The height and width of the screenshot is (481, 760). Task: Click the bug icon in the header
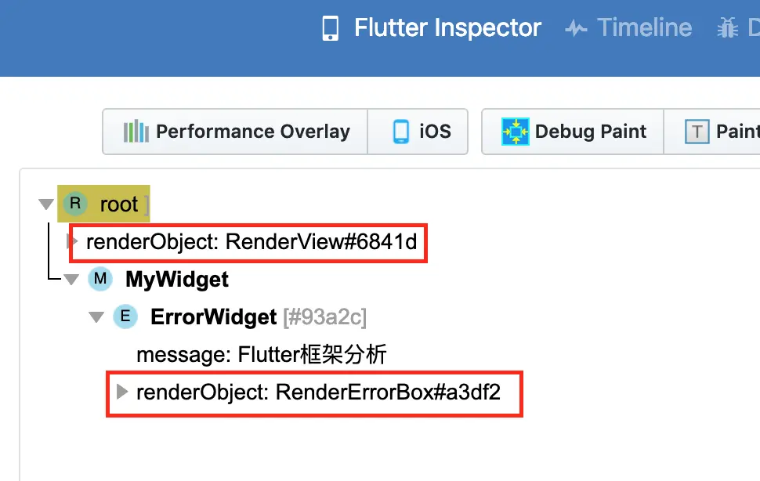point(727,29)
